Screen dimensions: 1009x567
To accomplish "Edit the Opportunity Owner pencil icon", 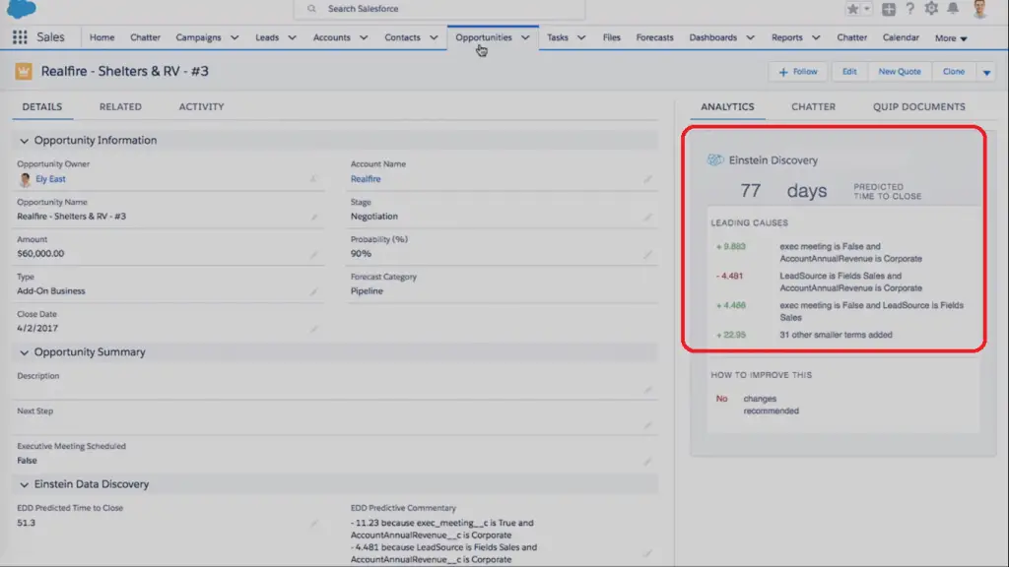I will pos(313,179).
